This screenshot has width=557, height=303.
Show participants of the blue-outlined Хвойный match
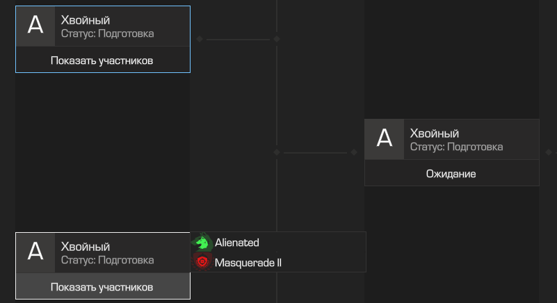(x=103, y=60)
